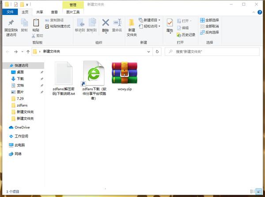Click Select all option
Viewport: 265px width, 197px height.
(x=209, y=20)
